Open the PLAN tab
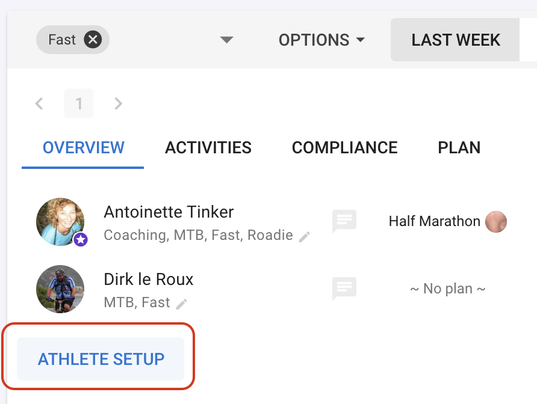 tap(459, 148)
